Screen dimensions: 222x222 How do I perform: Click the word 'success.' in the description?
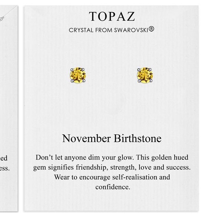(x=178, y=167)
